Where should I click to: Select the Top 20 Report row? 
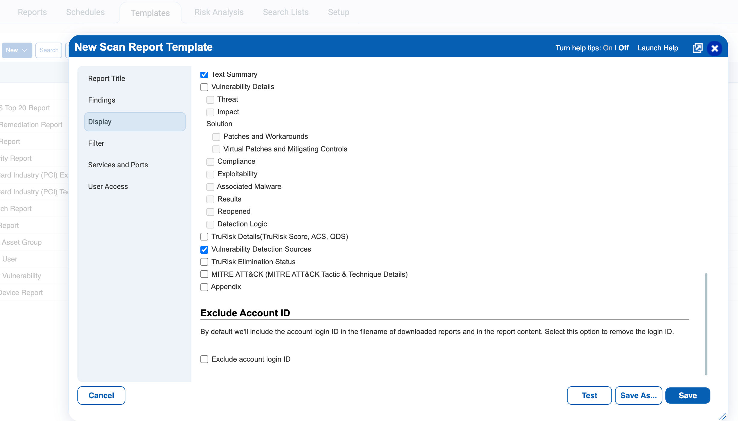point(34,108)
